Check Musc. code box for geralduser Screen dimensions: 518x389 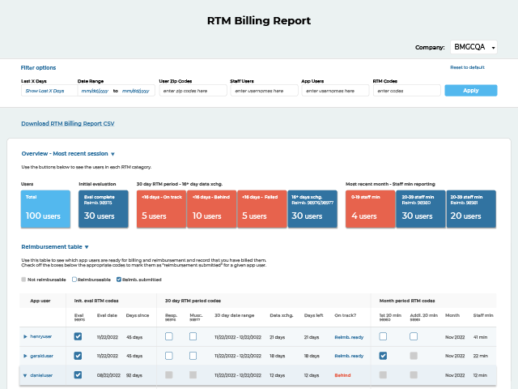(193, 356)
